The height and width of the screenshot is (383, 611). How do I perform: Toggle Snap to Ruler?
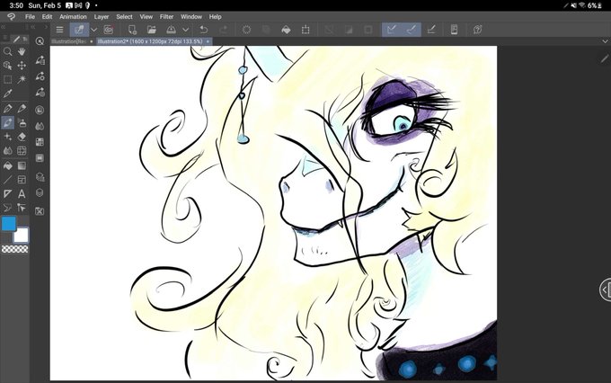coord(392,30)
